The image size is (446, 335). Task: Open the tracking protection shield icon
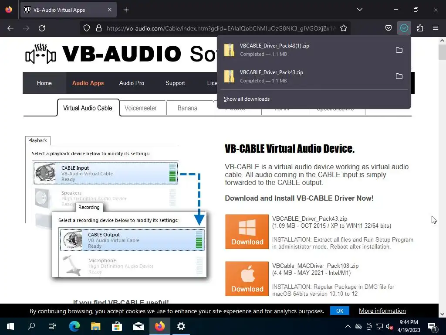87,28
